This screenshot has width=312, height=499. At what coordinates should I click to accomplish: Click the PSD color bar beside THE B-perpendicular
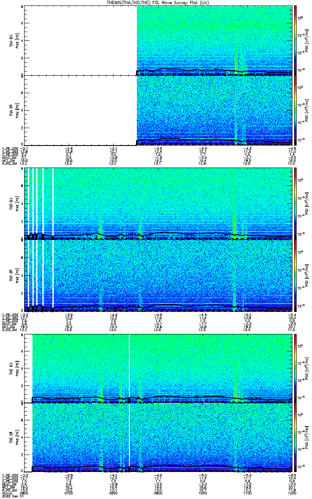point(295,368)
